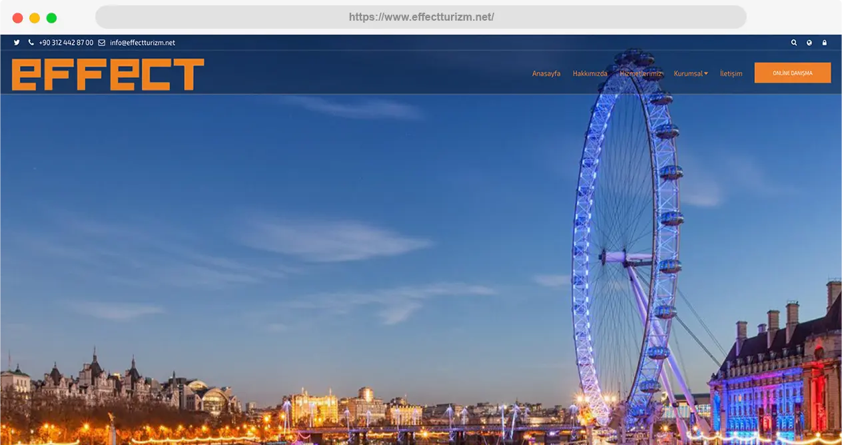Click the yellow minimize window dot
Viewport: 842px width, 445px height.
pyautogui.click(x=35, y=18)
